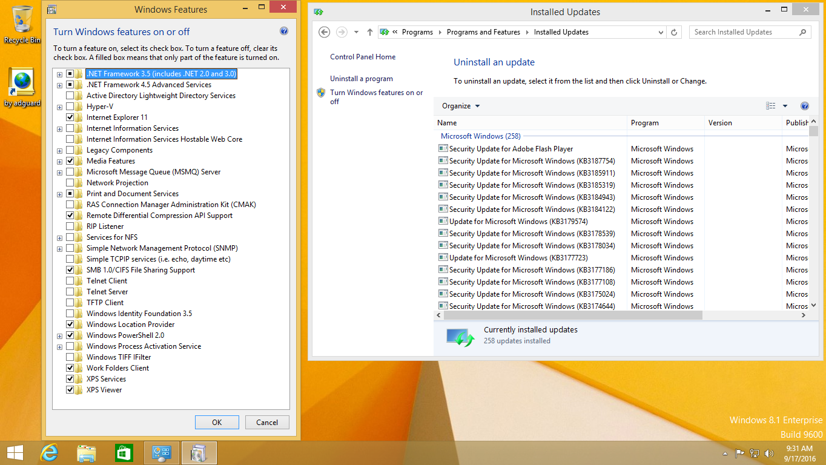Click Cancel in Windows Features
The image size is (826, 465).
(267, 423)
